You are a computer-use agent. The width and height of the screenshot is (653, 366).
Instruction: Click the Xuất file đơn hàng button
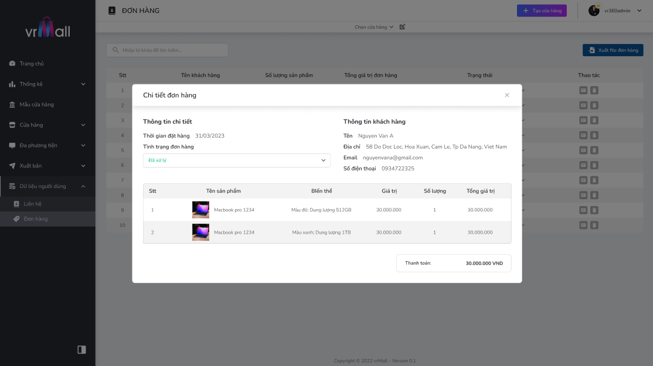click(x=613, y=50)
